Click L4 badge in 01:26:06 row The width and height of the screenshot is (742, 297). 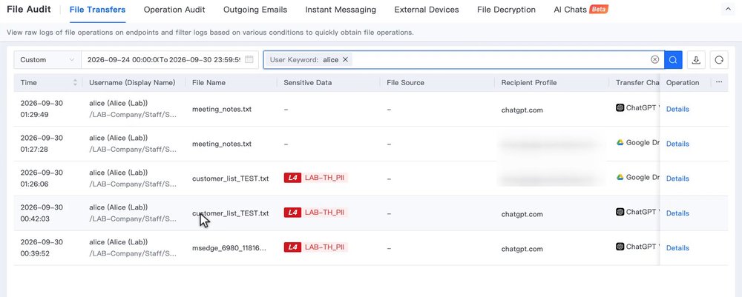292,178
